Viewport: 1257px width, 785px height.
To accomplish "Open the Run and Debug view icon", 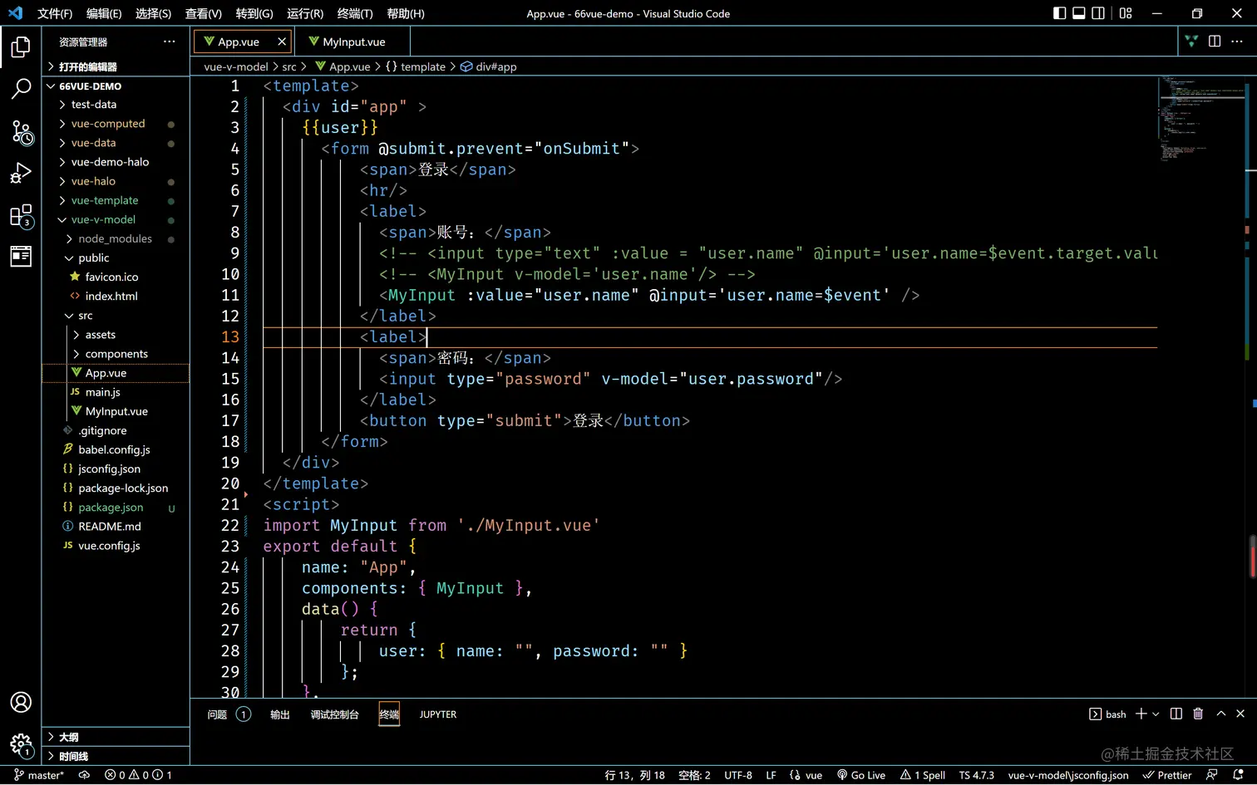I will pos(21,173).
